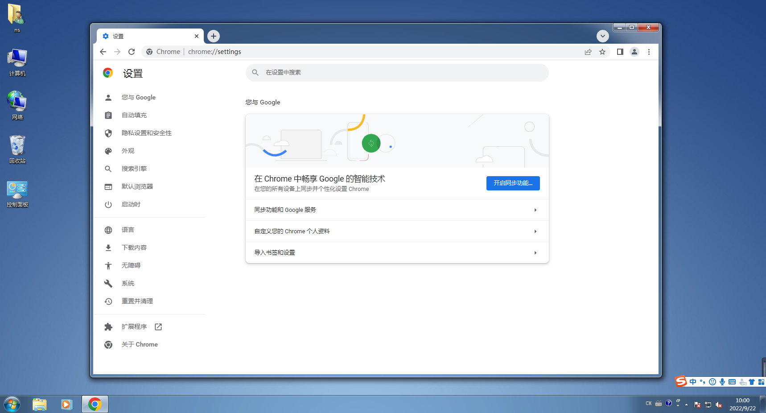Open 外观 settings section
This screenshot has height=413, width=766.
coord(128,151)
